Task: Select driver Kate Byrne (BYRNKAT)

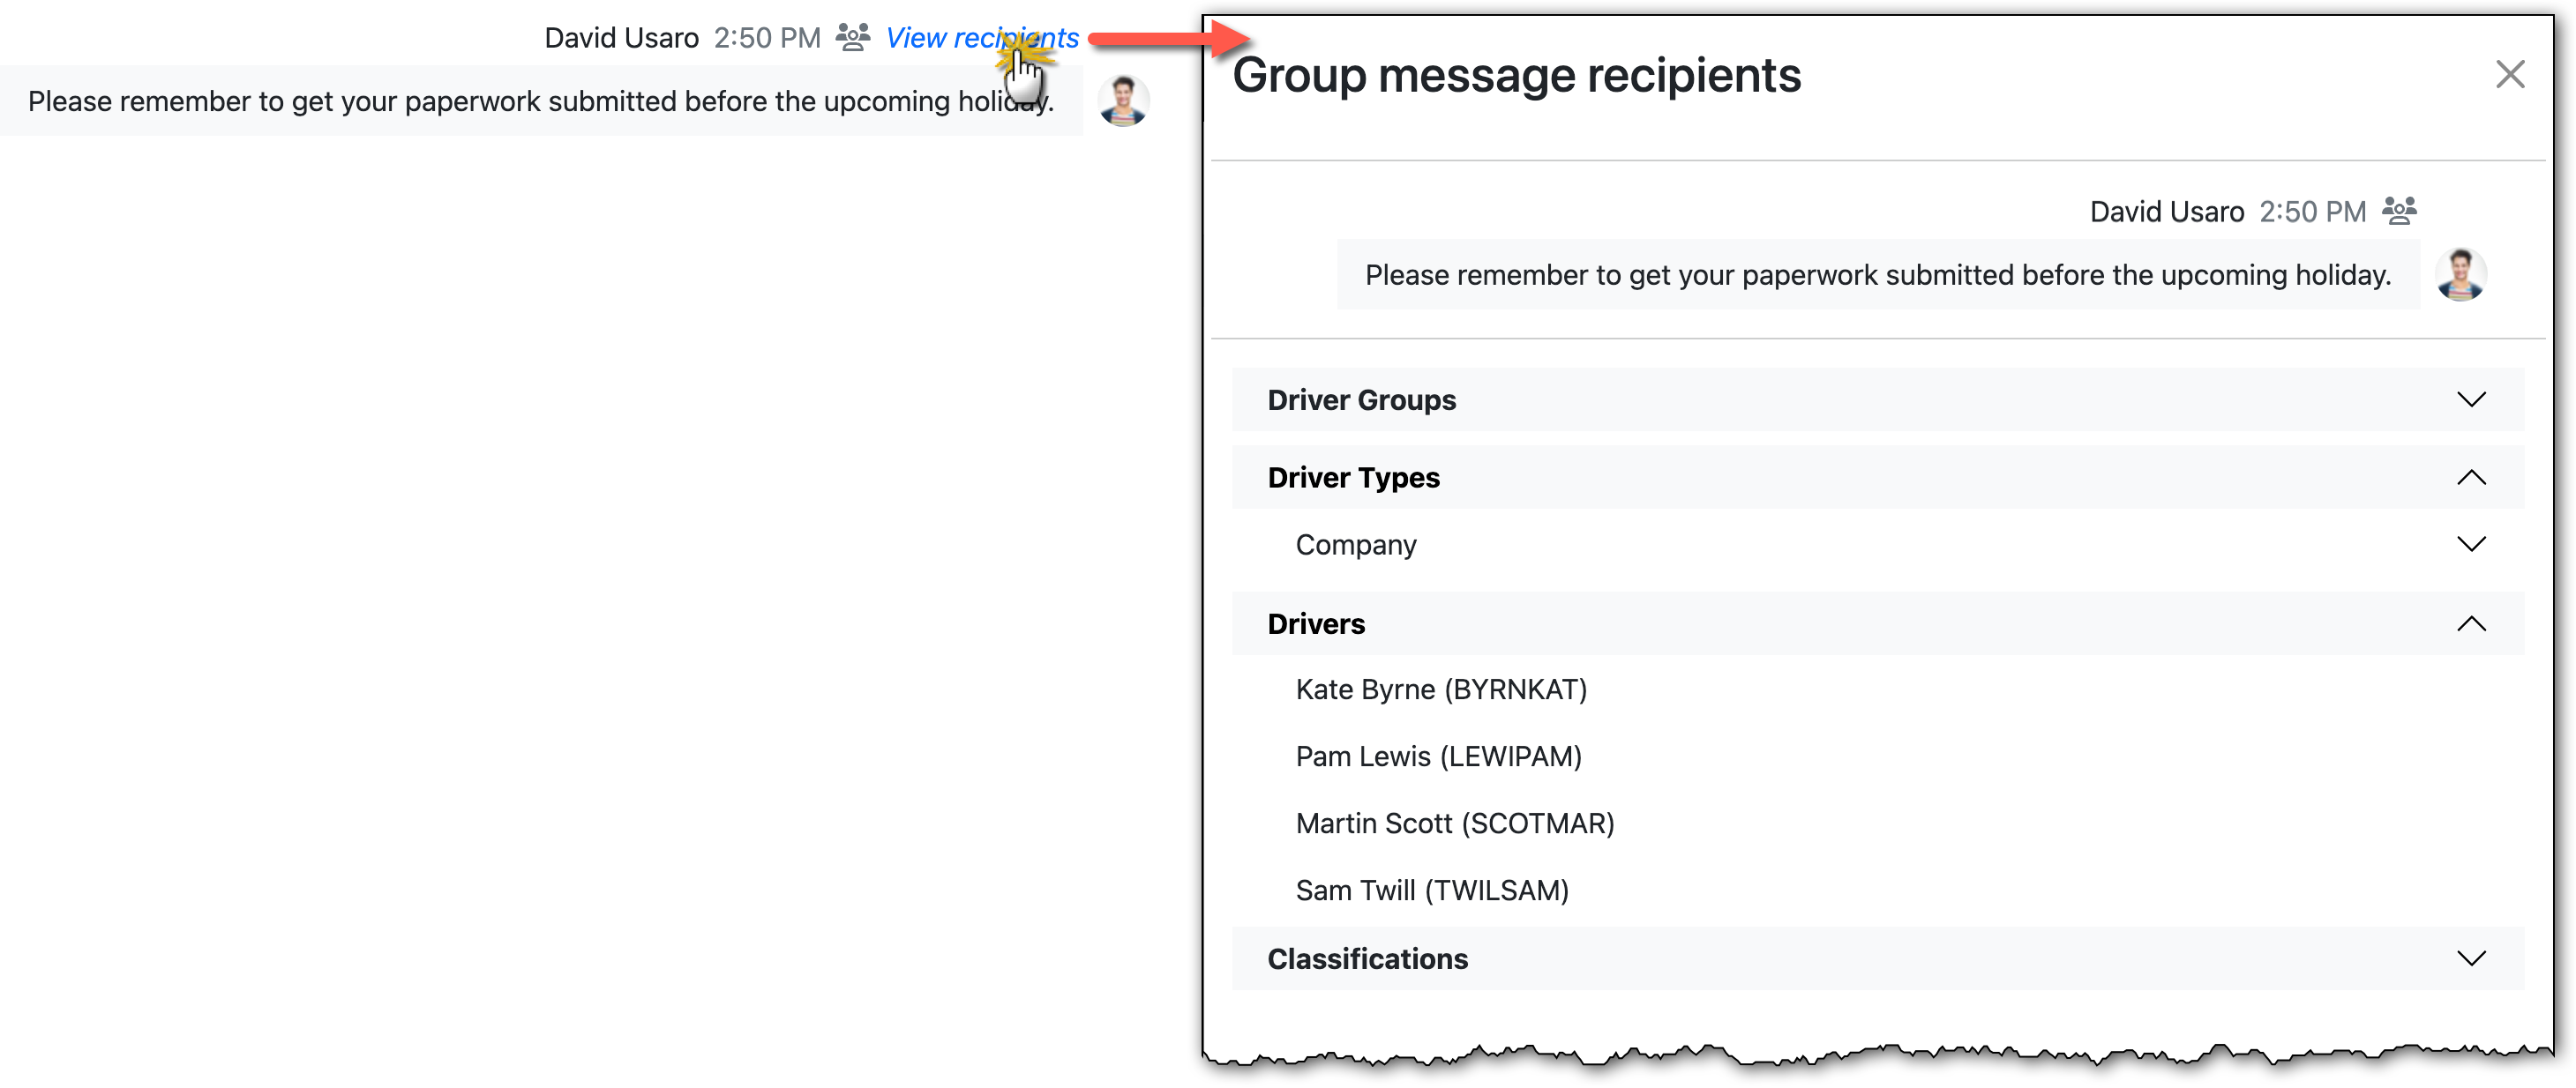Action: [x=1440, y=689]
